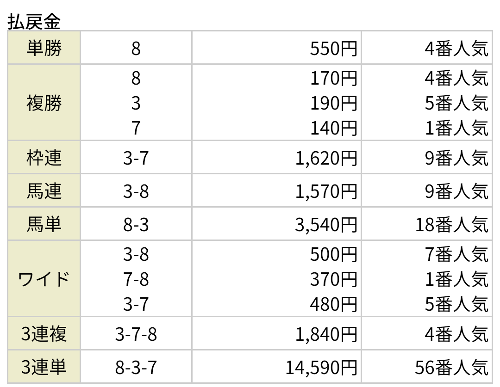Select the 14,590円 payout amount
The height and width of the screenshot is (387, 500).
coord(321,368)
